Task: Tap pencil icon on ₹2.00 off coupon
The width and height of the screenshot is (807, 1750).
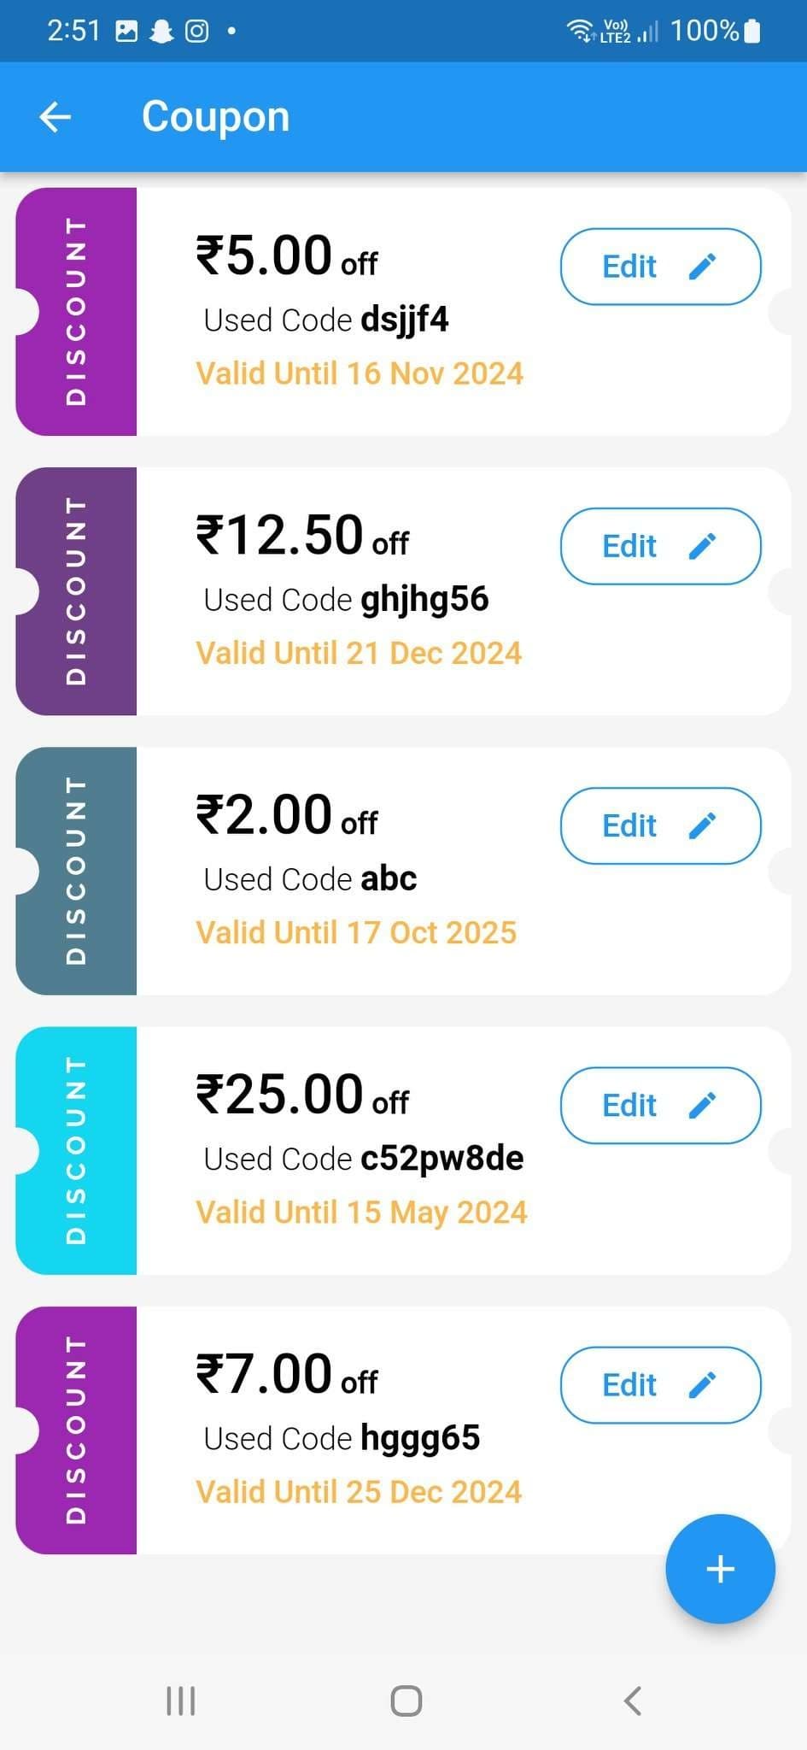Action: [702, 825]
